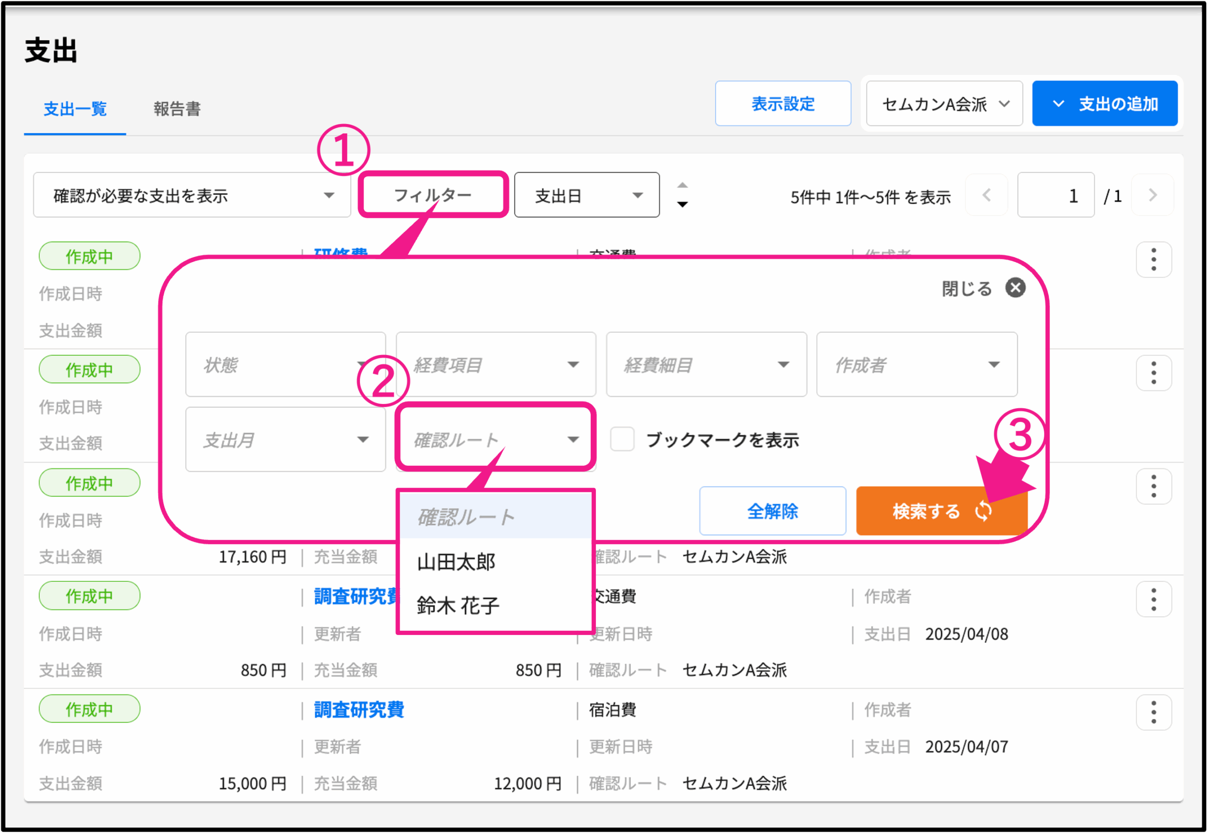Image resolution: width=1208 pixels, height=834 pixels.
Task: Toggle sort order arrows beside 支出日
Action: pos(682,195)
